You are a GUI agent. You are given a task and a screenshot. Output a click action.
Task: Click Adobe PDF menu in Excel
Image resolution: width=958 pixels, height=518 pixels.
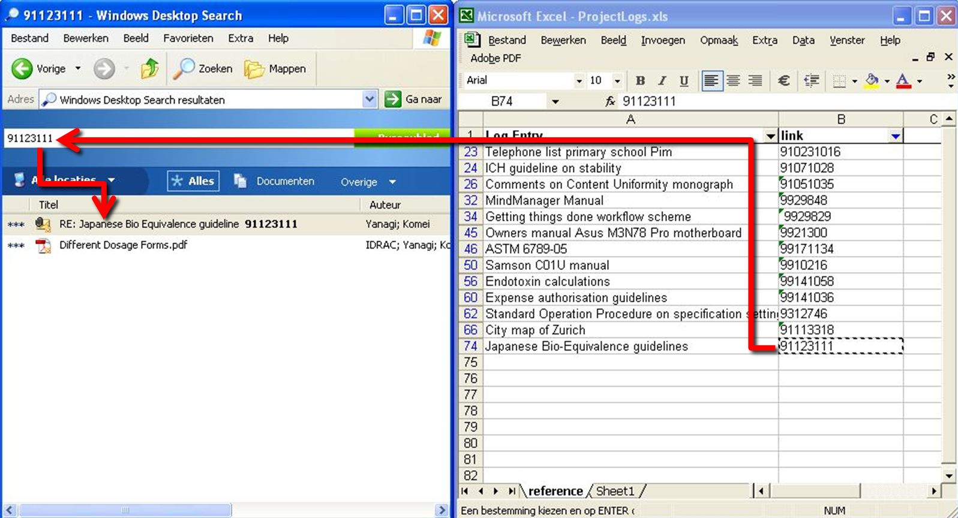495,58
